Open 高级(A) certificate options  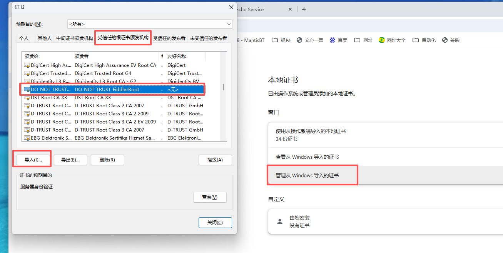click(215, 160)
